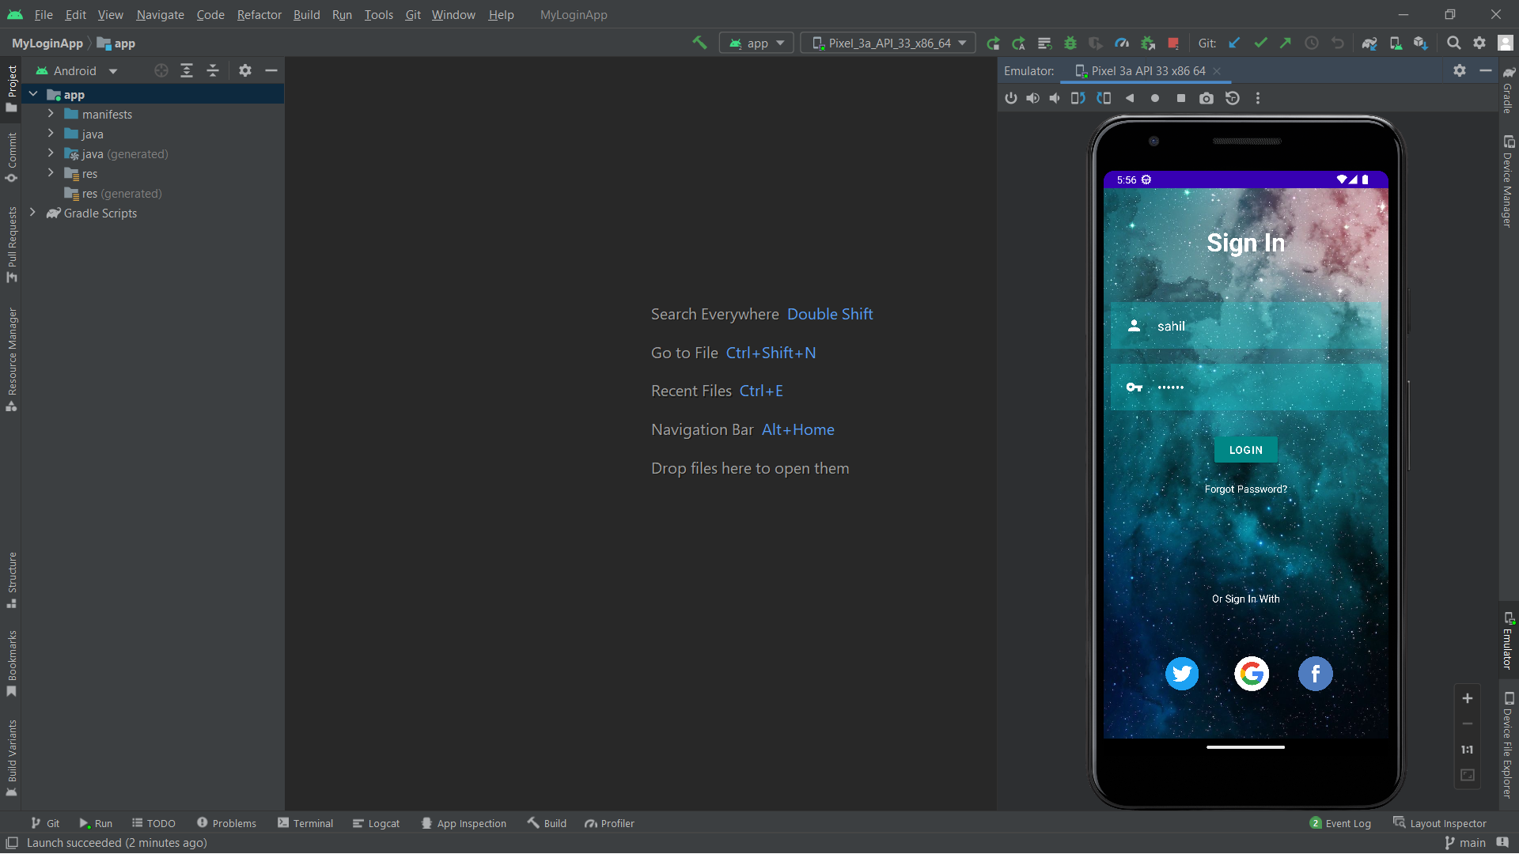Click the sahil username input field
Viewport: 1519px width, 854px height.
(x=1245, y=326)
